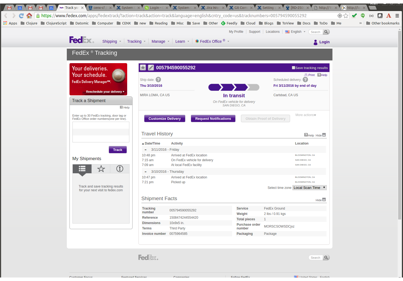This screenshot has width=403, height=281.
Task: Click the green checkmark extension icon
Action: [x=354, y=16]
